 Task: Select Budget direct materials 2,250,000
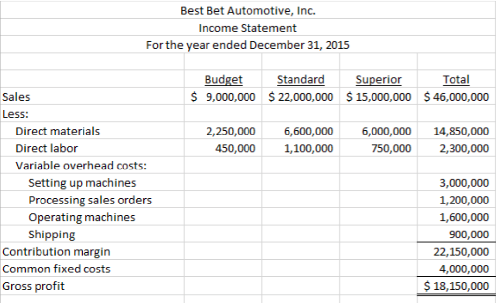(231, 131)
